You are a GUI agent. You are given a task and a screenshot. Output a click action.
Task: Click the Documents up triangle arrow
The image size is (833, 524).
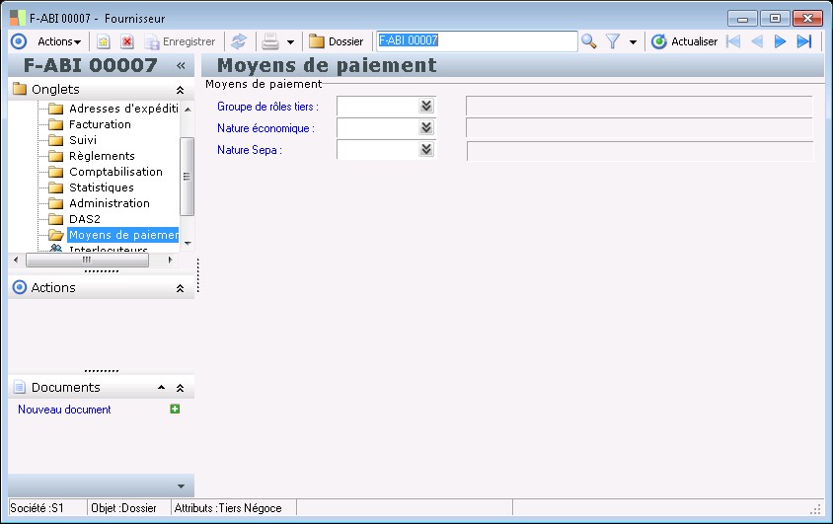[162, 388]
